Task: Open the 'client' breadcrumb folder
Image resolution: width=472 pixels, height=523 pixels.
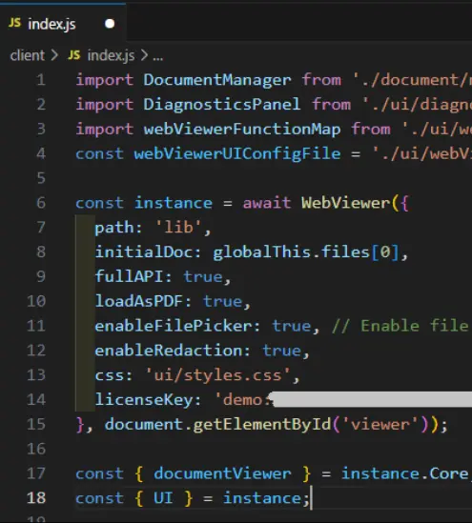Action: (x=27, y=55)
